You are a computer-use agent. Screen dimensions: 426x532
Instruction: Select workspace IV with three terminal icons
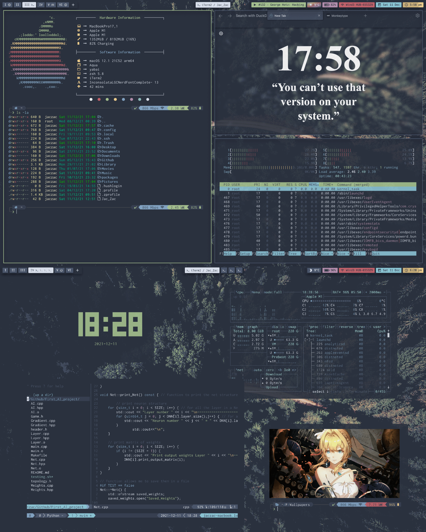point(41,270)
